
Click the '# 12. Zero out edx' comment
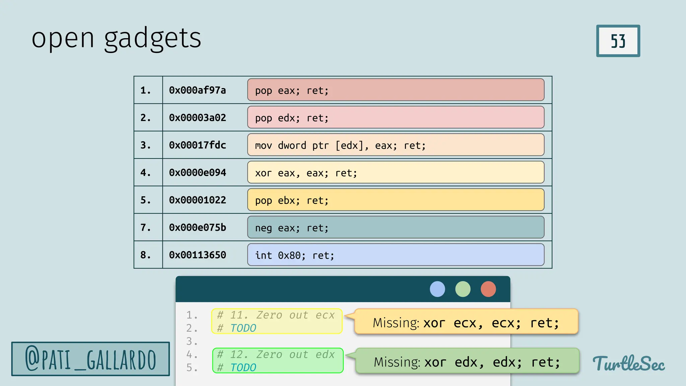click(276, 354)
